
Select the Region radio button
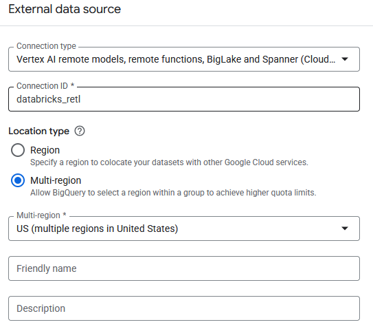click(18, 150)
